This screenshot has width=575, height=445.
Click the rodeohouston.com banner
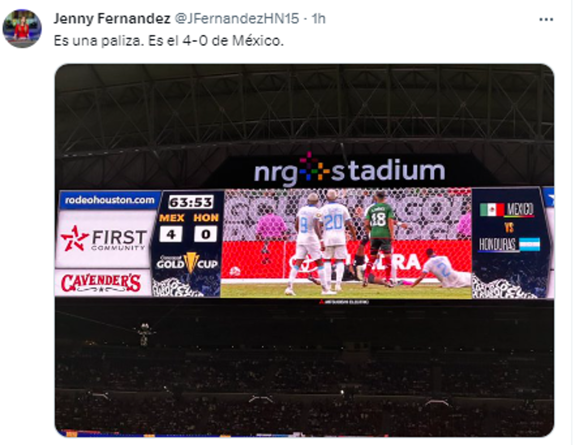(110, 200)
